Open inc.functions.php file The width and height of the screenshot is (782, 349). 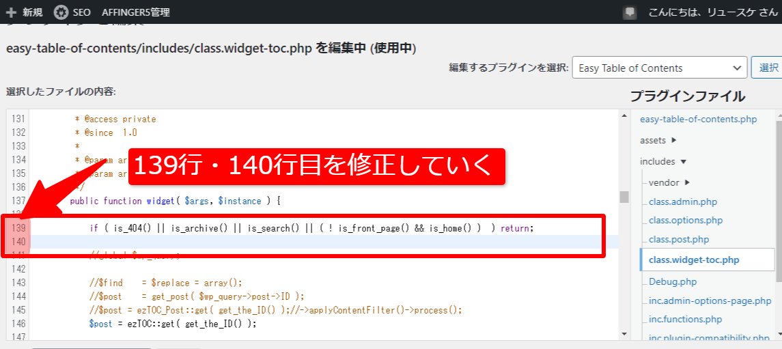(x=685, y=319)
